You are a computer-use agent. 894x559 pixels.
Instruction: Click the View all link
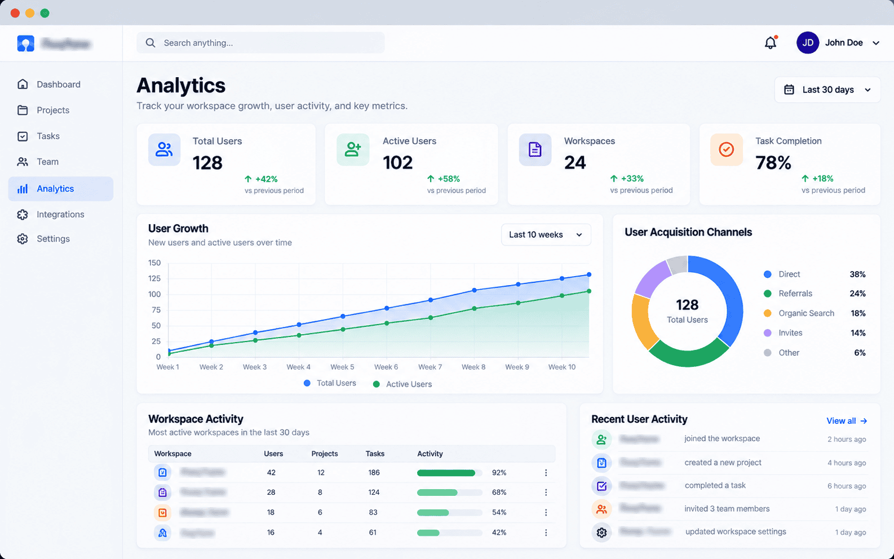(847, 421)
